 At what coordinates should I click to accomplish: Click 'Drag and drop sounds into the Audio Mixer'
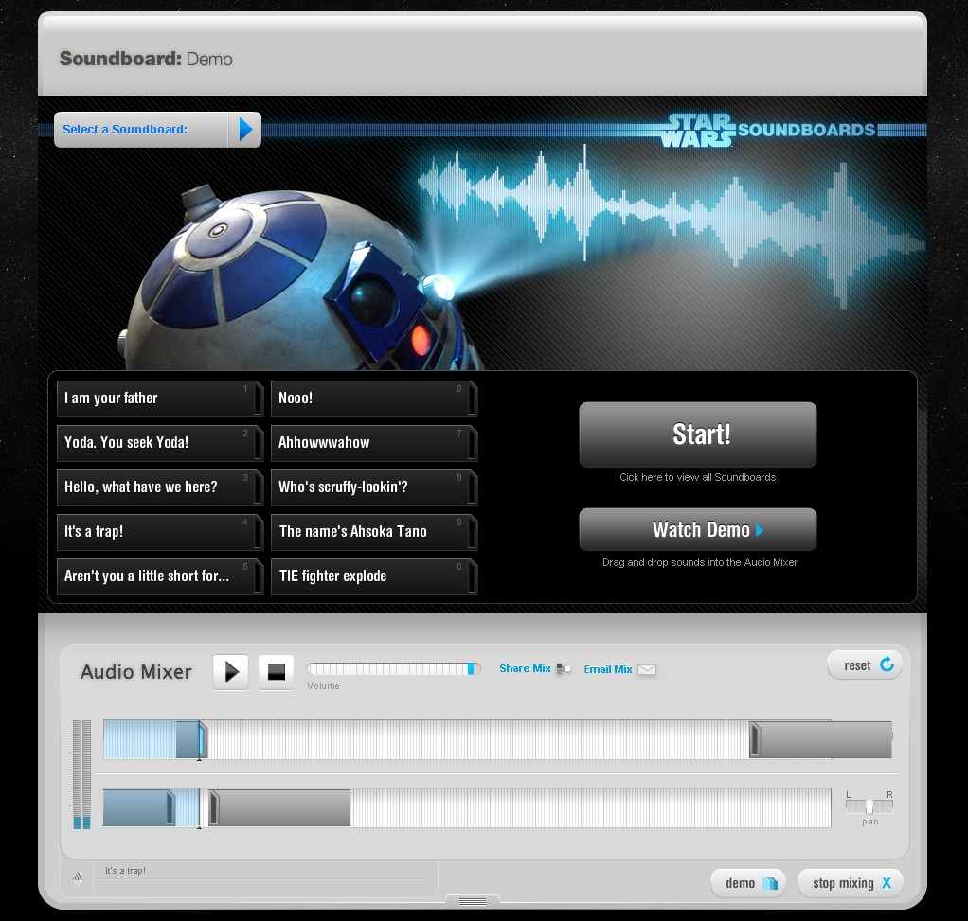point(699,562)
